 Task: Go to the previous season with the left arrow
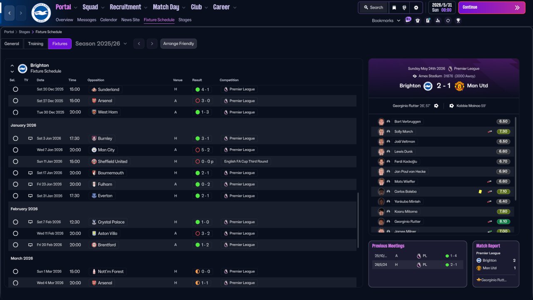(139, 44)
